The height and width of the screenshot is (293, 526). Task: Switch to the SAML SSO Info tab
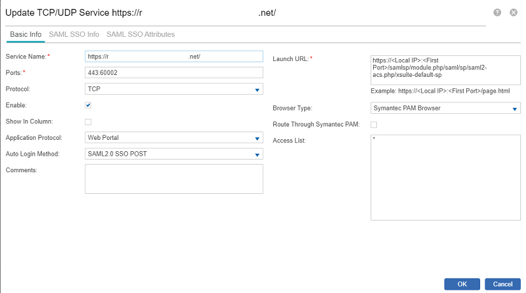74,34
